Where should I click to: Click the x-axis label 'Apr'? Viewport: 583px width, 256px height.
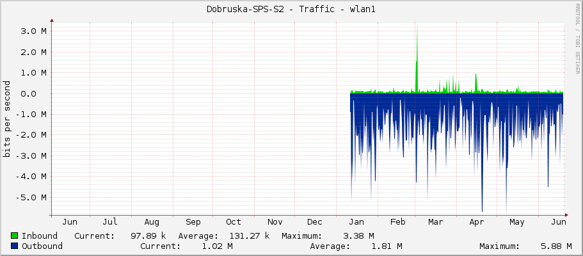(477, 222)
